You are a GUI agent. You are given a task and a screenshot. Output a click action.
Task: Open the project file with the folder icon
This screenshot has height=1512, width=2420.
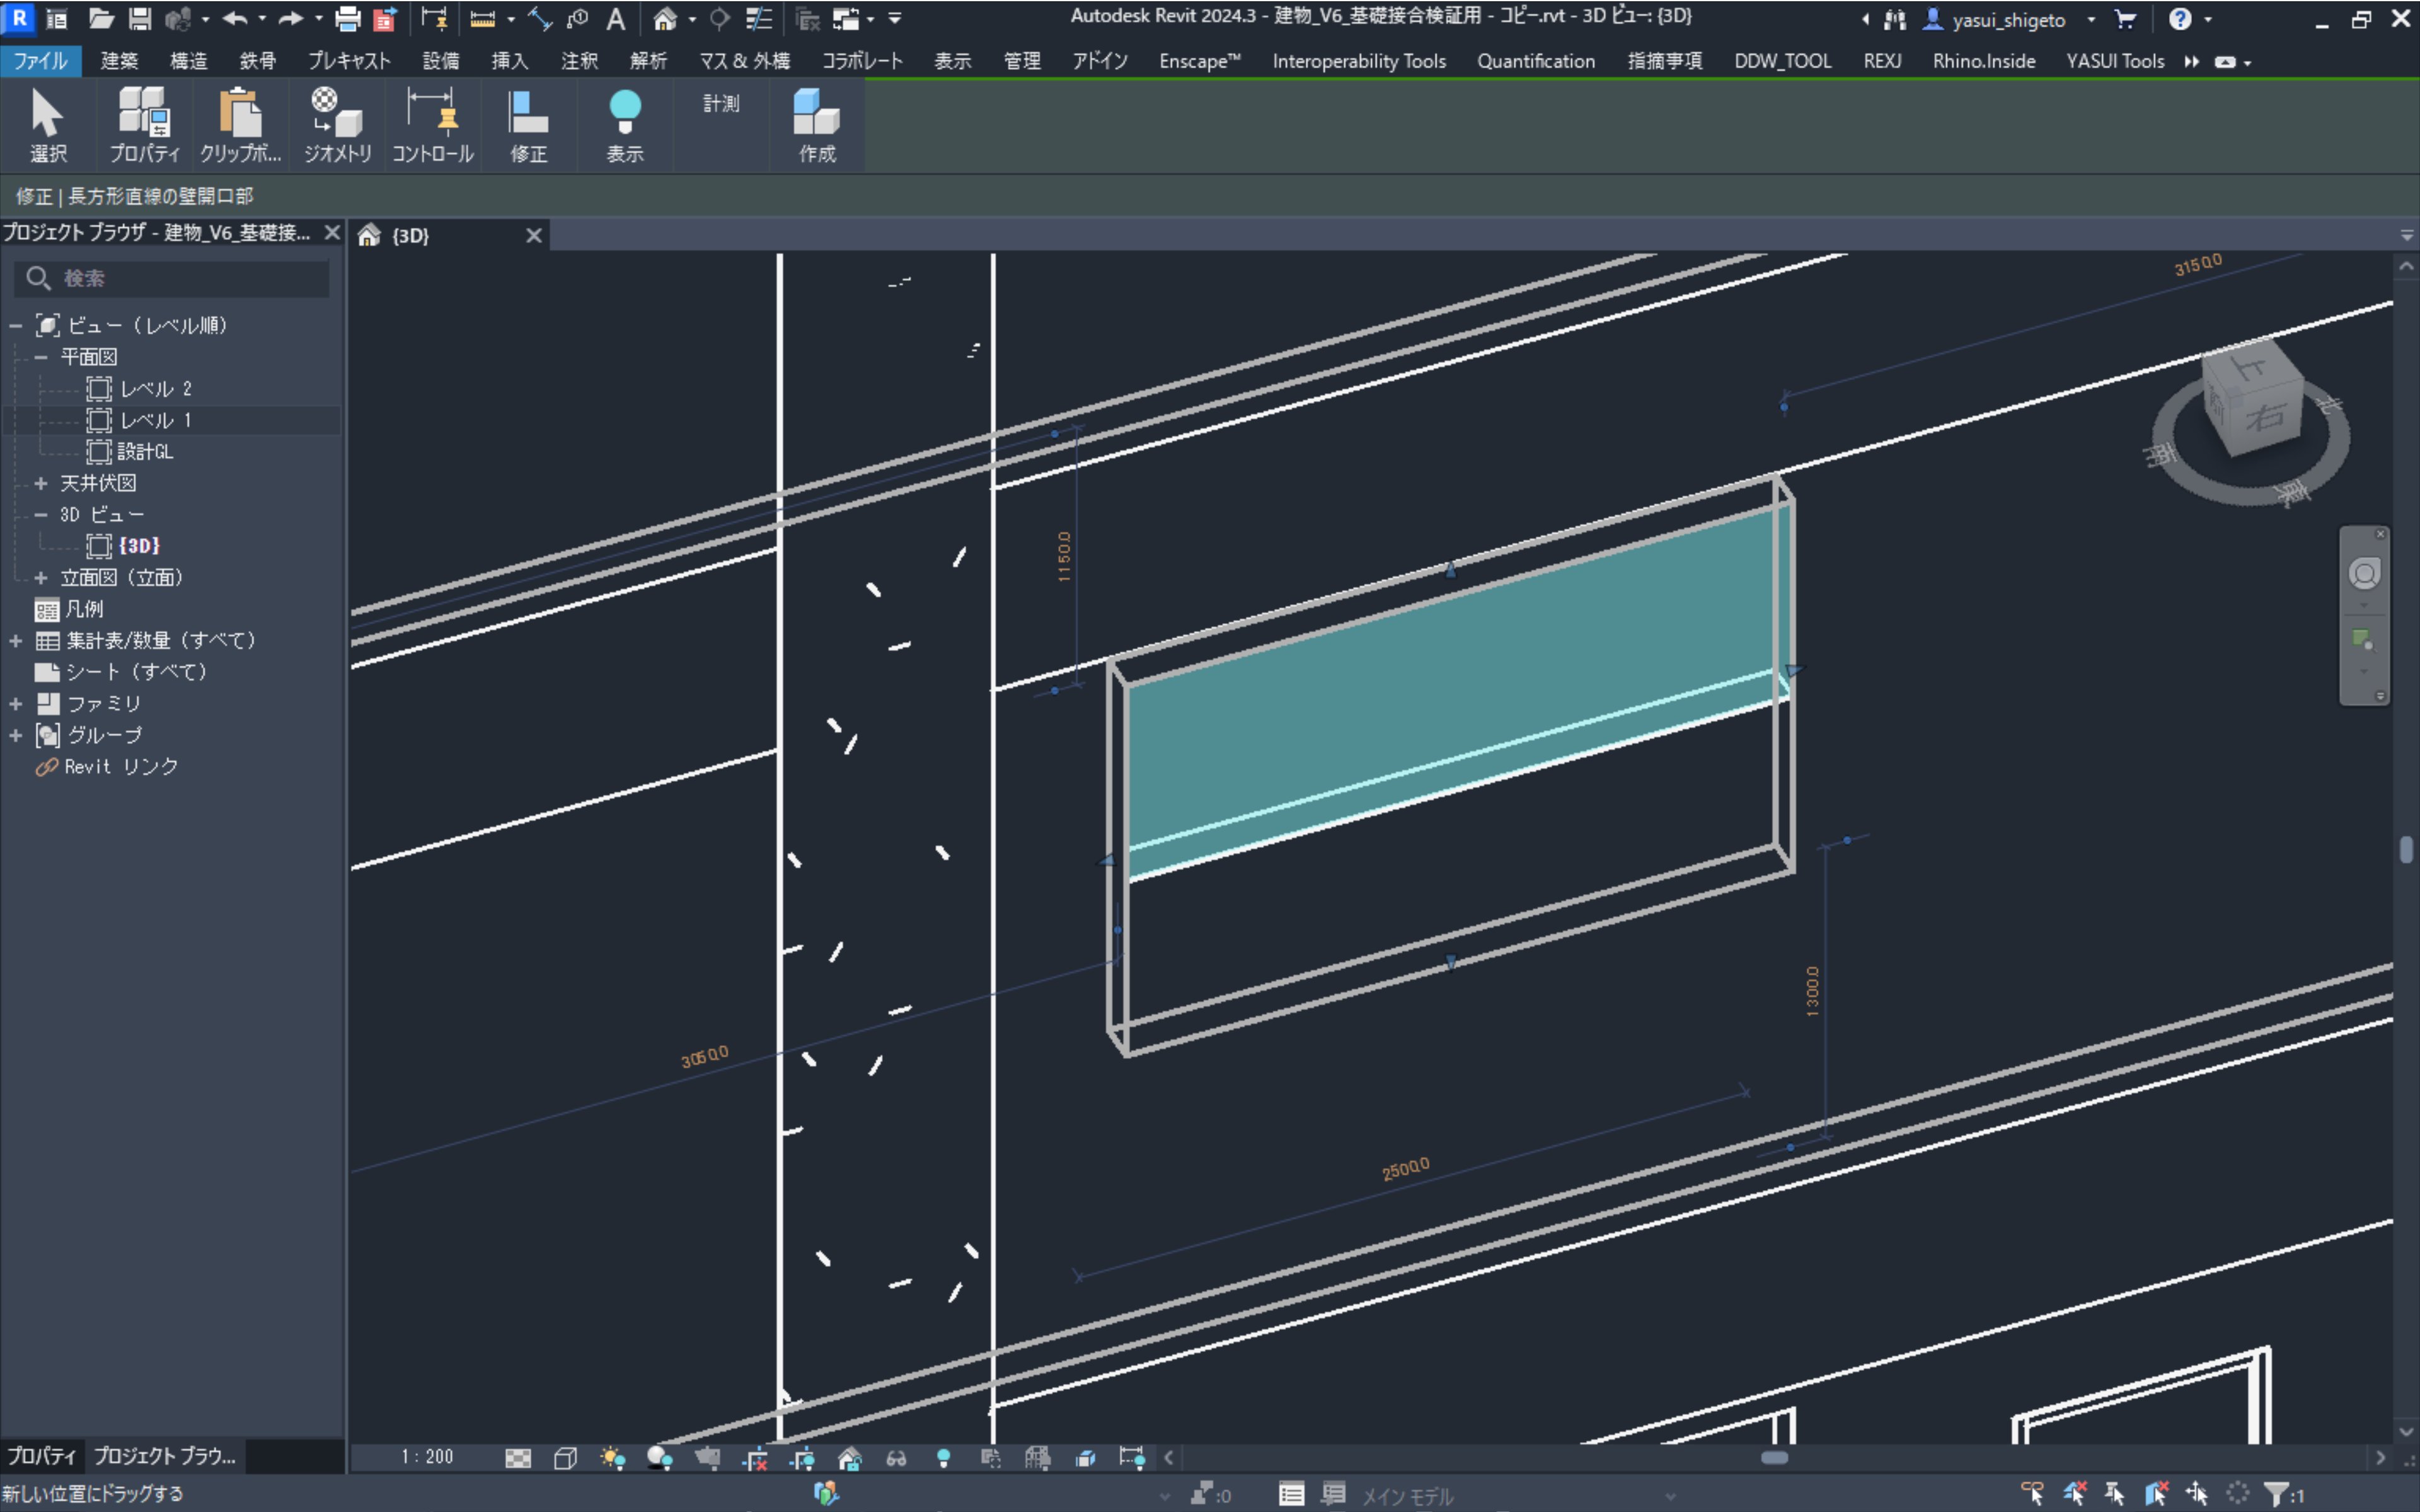point(101,18)
